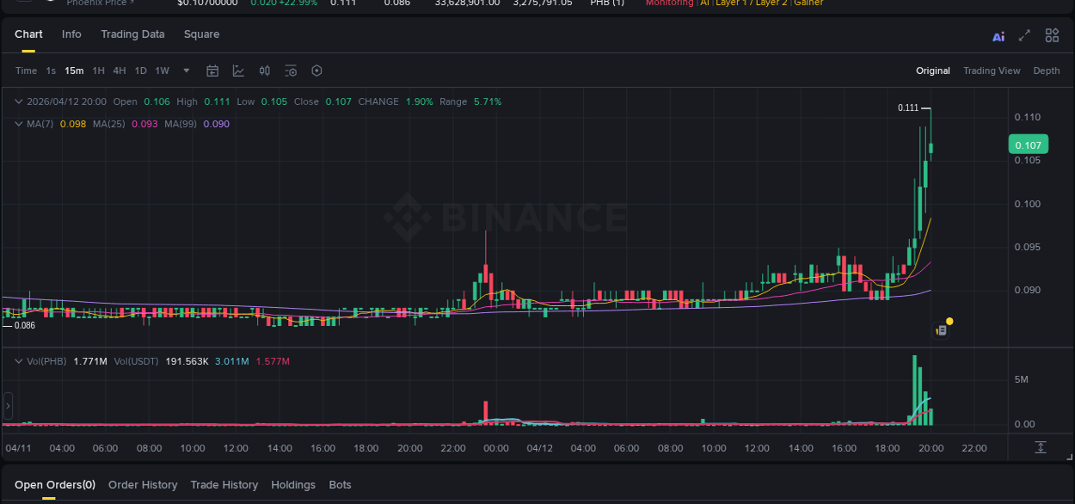1075x504 pixels.
Task: Open the Trade History tab
Action: coord(224,484)
